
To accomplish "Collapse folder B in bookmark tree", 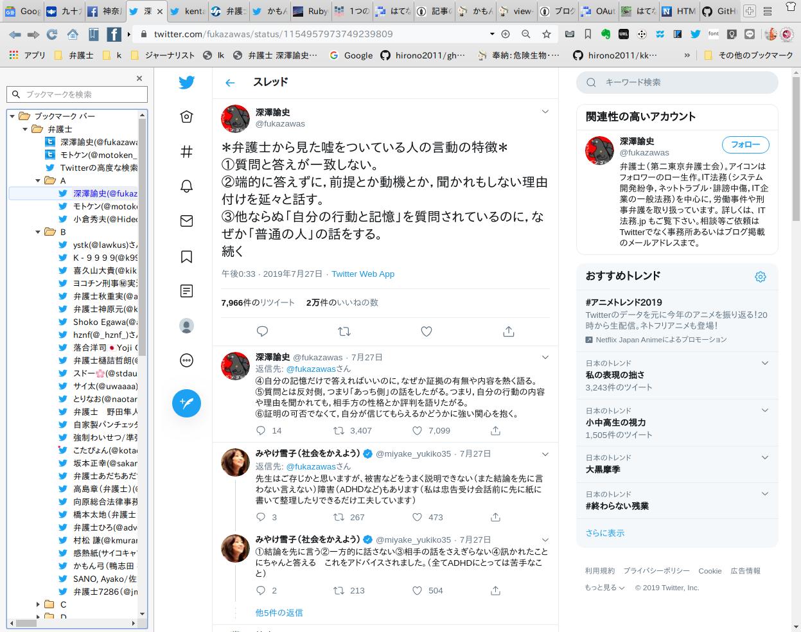I will click(38, 232).
